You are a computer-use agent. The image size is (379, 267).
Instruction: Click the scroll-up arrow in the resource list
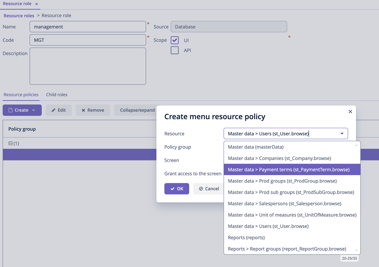[x=356, y=145]
